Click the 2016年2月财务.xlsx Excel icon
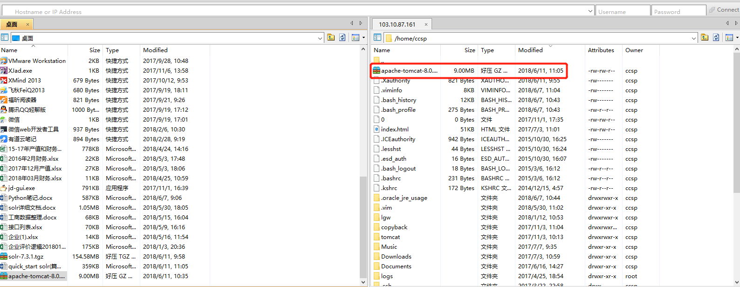The height and width of the screenshot is (287, 740). point(4,158)
